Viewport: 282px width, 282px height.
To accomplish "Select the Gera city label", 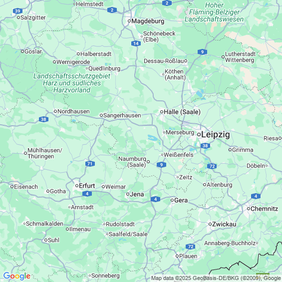I will pyautogui.click(x=181, y=200).
